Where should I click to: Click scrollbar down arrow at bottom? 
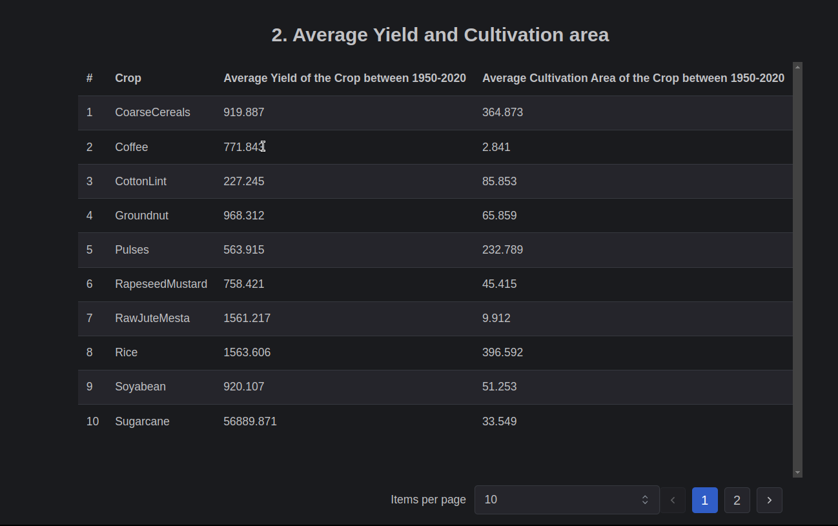pos(797,473)
